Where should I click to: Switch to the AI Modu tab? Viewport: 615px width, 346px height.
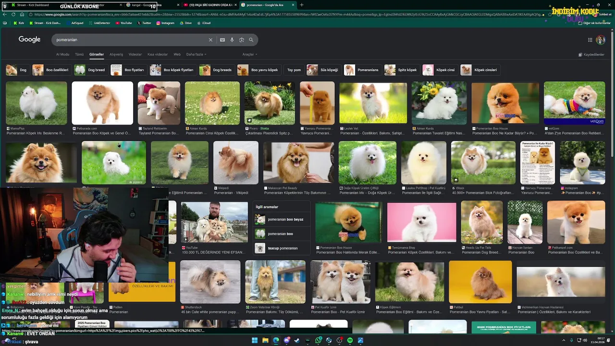[x=62, y=54]
